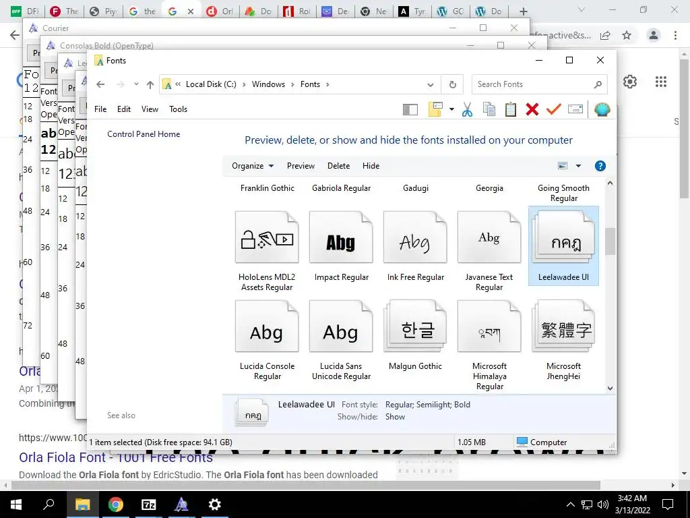Open the view options dropdown arrow
This screenshot has width=690, height=518.
click(578, 166)
